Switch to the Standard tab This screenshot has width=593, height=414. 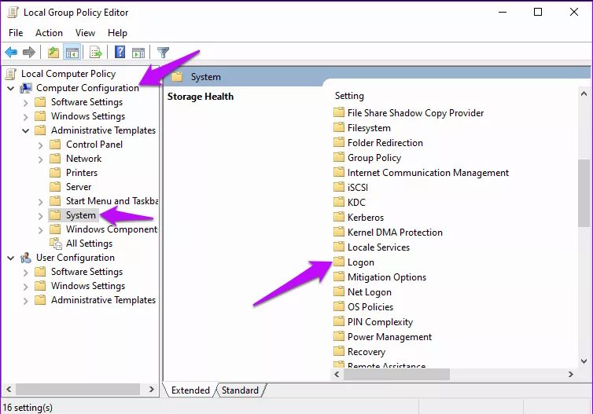240,390
